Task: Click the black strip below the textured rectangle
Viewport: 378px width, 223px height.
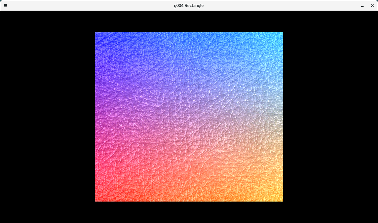Action: [x=189, y=212]
